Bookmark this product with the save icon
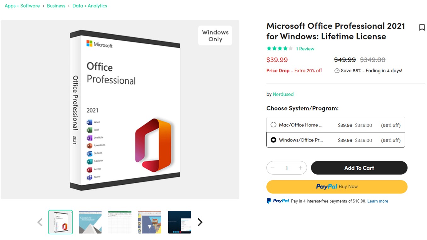This screenshot has width=427, height=240. (x=422, y=27)
